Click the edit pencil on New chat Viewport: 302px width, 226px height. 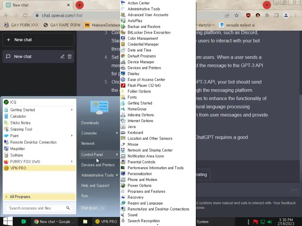63,56
